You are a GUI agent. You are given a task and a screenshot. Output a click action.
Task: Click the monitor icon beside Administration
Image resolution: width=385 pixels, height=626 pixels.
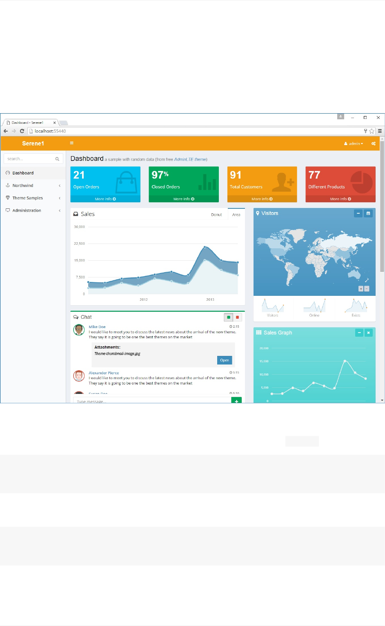[x=8, y=210]
